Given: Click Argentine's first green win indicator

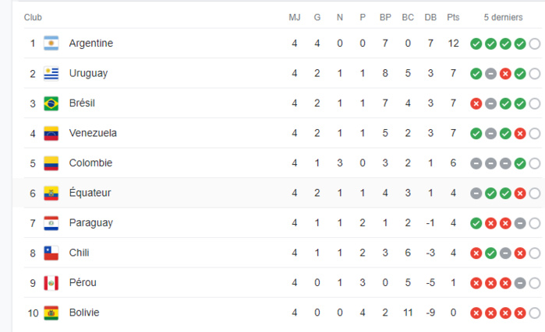Looking at the screenshot, I should coord(476,44).
